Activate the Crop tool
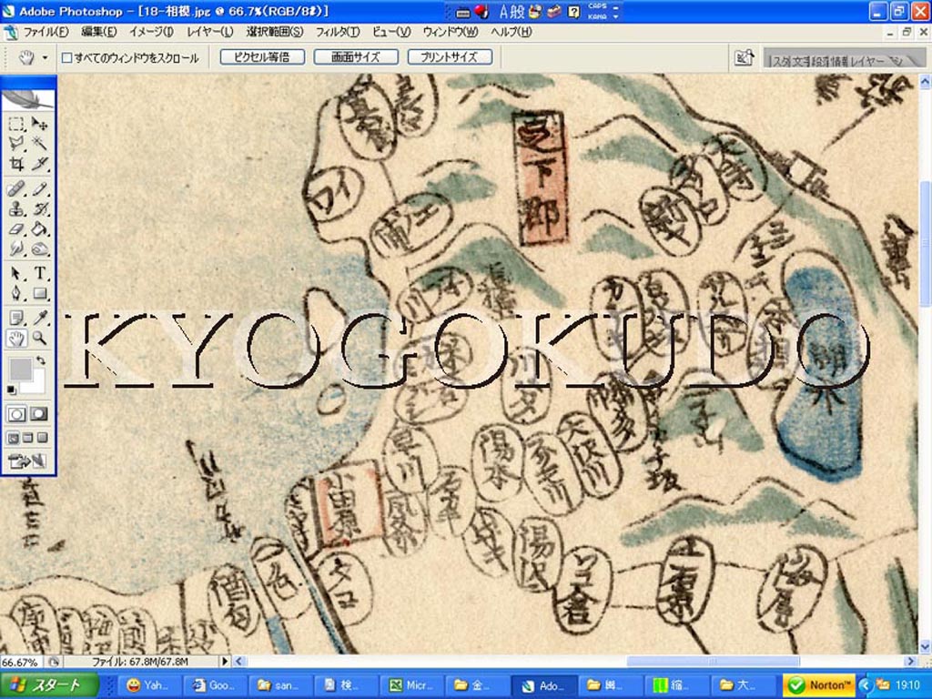932x699 pixels. coord(16,164)
